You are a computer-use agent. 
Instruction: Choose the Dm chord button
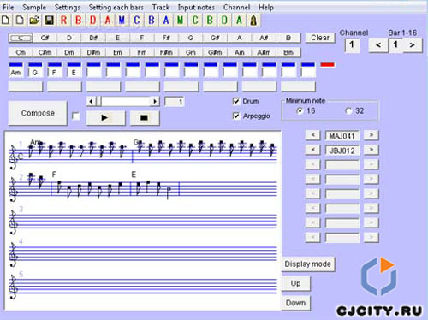tap(69, 52)
